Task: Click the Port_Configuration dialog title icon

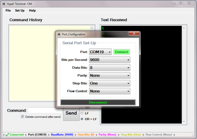Action: (59, 34)
